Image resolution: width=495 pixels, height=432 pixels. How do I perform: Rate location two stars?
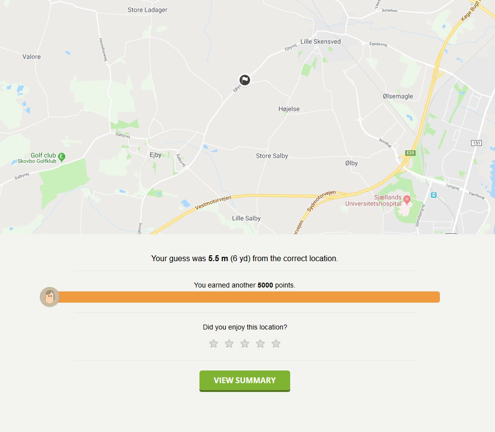(229, 344)
